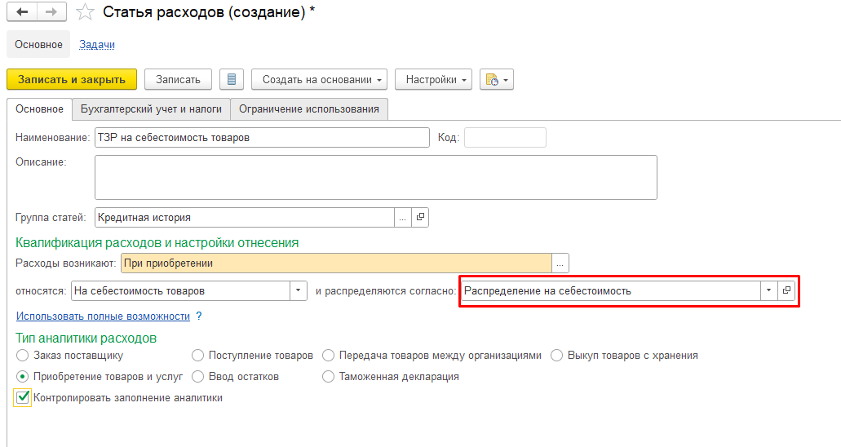Open the Создать на основании dropdown
The height and width of the screenshot is (447, 841).
319,79
